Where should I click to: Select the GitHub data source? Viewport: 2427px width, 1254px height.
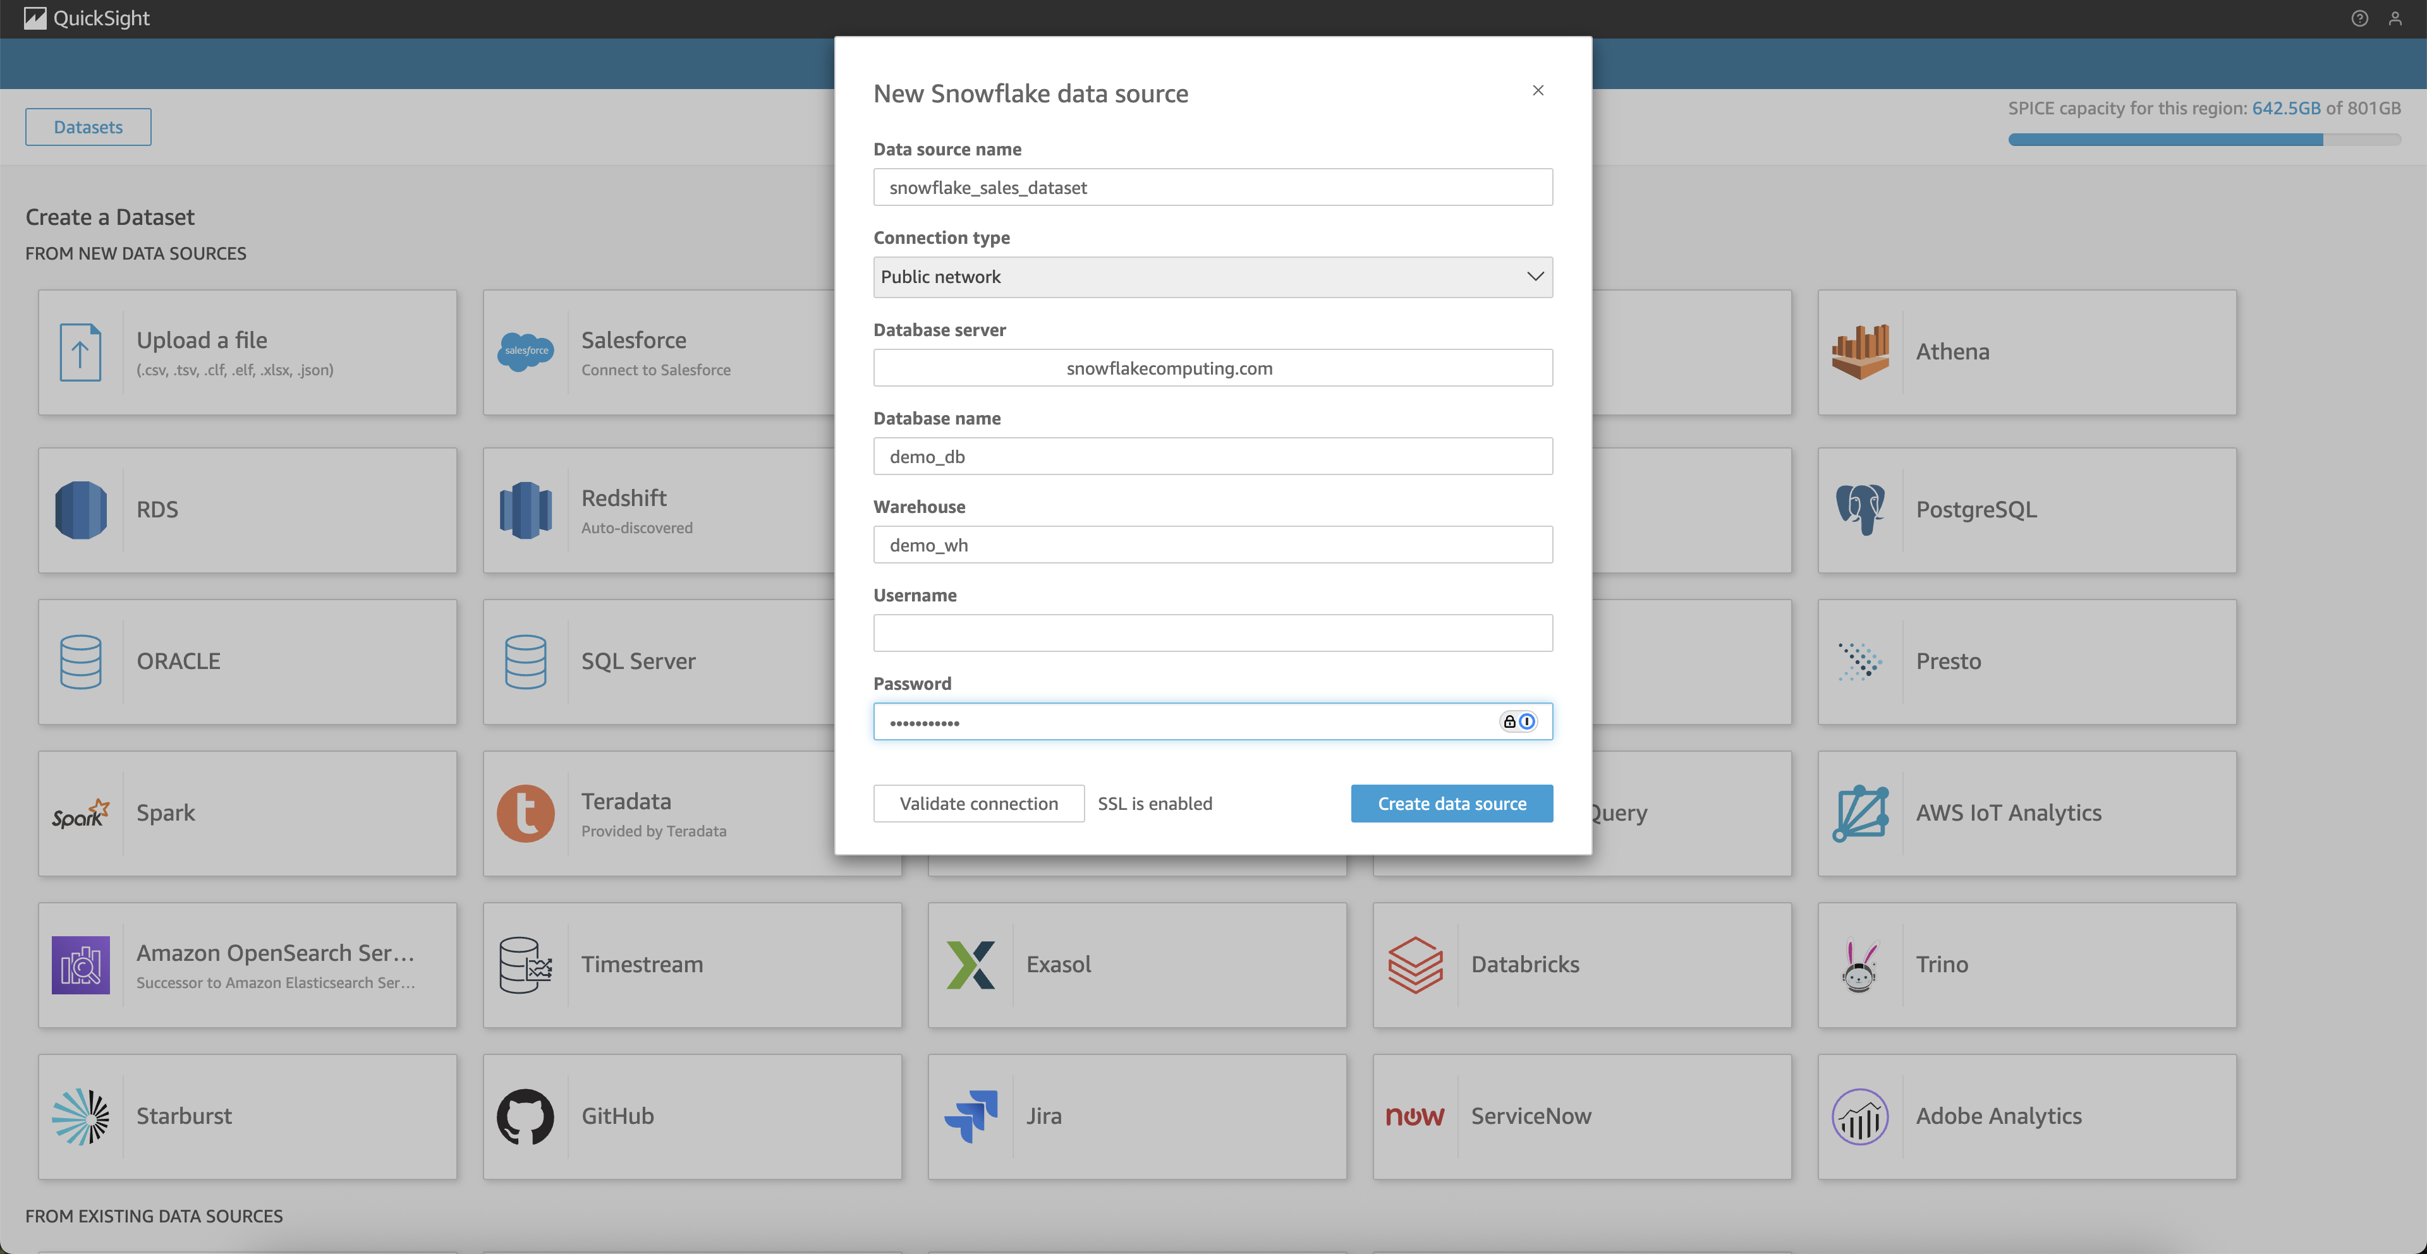coord(691,1116)
